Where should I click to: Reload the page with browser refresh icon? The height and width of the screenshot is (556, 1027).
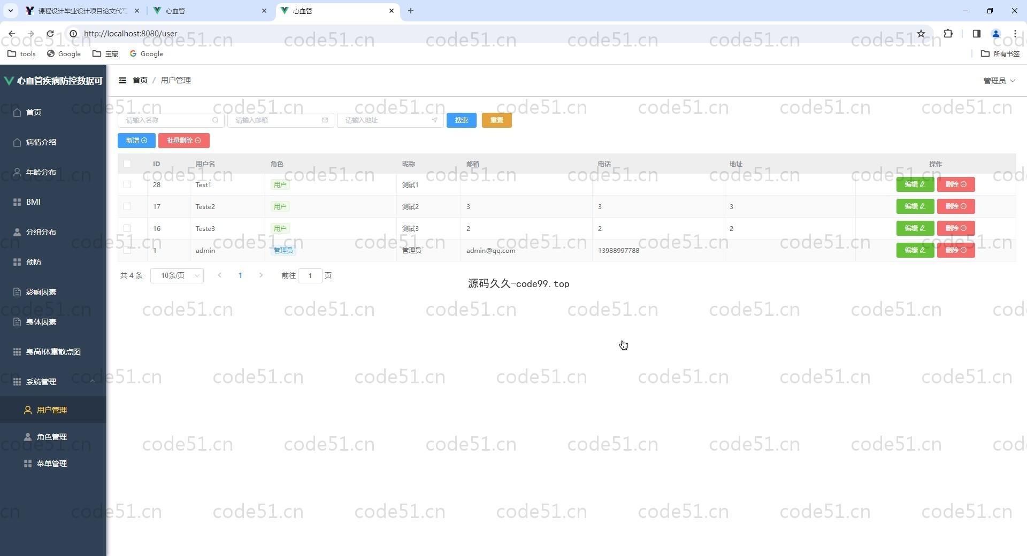click(x=50, y=34)
